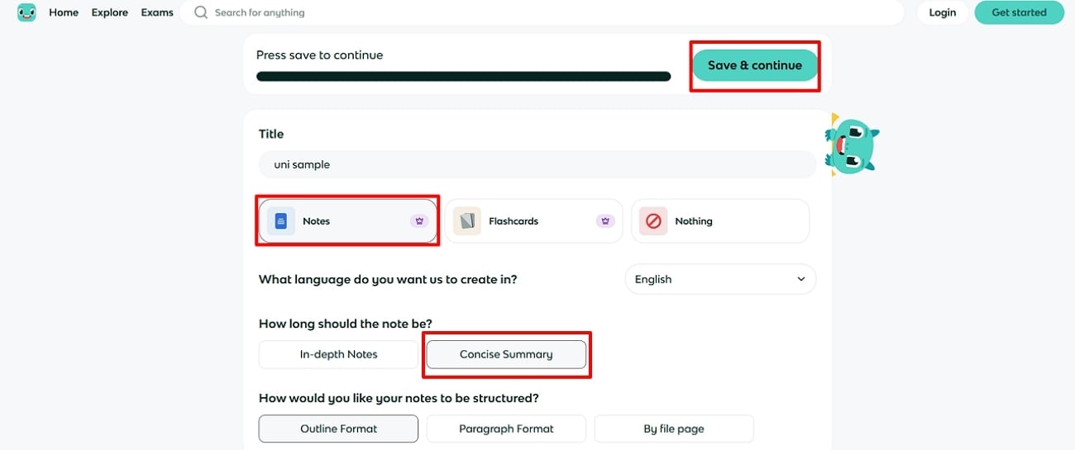Click the Title input field

pos(537,164)
